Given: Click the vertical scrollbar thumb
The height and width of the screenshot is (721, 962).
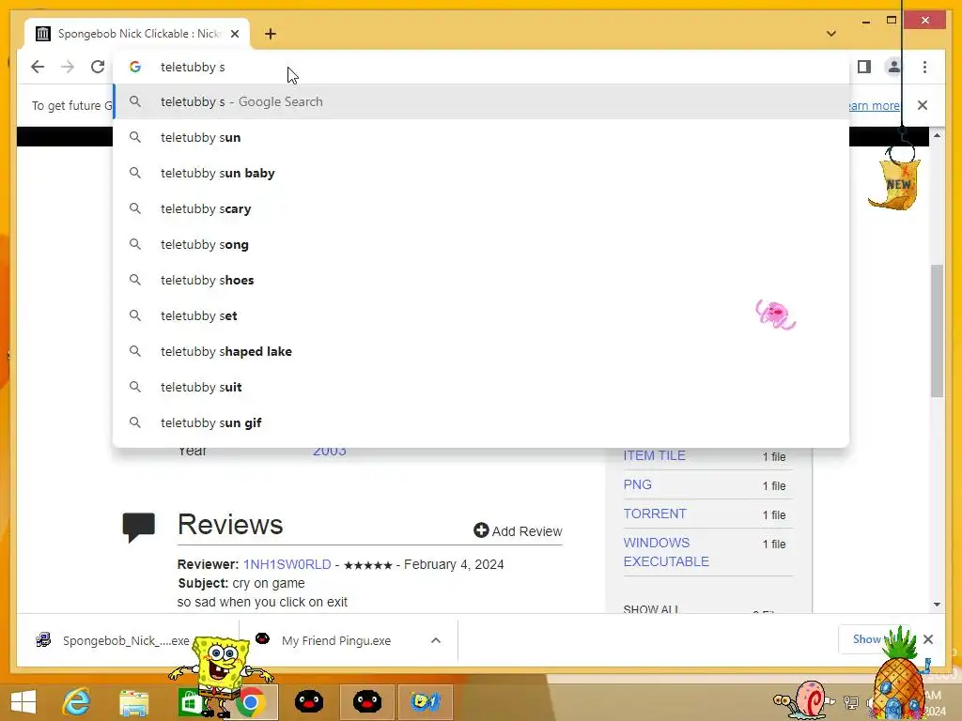Looking at the screenshot, I should tap(937, 331).
